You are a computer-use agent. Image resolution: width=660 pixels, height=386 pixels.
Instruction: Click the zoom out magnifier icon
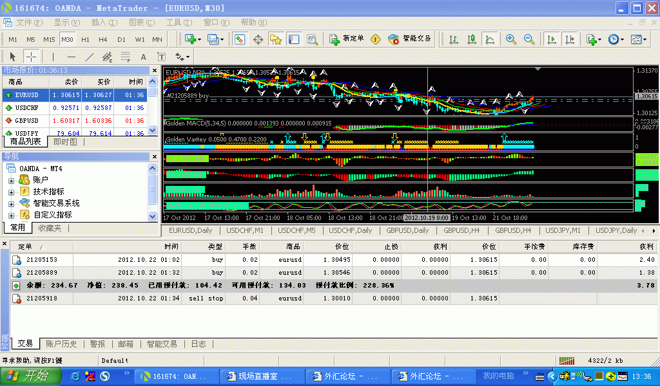(529, 39)
